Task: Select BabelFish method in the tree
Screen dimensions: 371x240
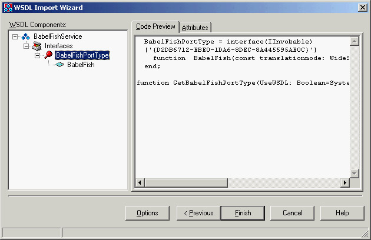Action: coord(81,65)
